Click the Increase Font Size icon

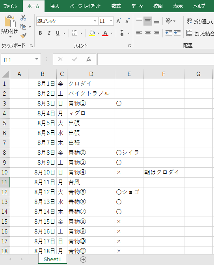[119, 21]
